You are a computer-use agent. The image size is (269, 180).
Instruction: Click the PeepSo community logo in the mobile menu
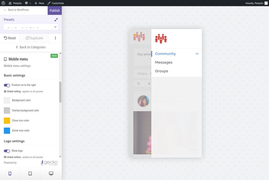(161, 38)
